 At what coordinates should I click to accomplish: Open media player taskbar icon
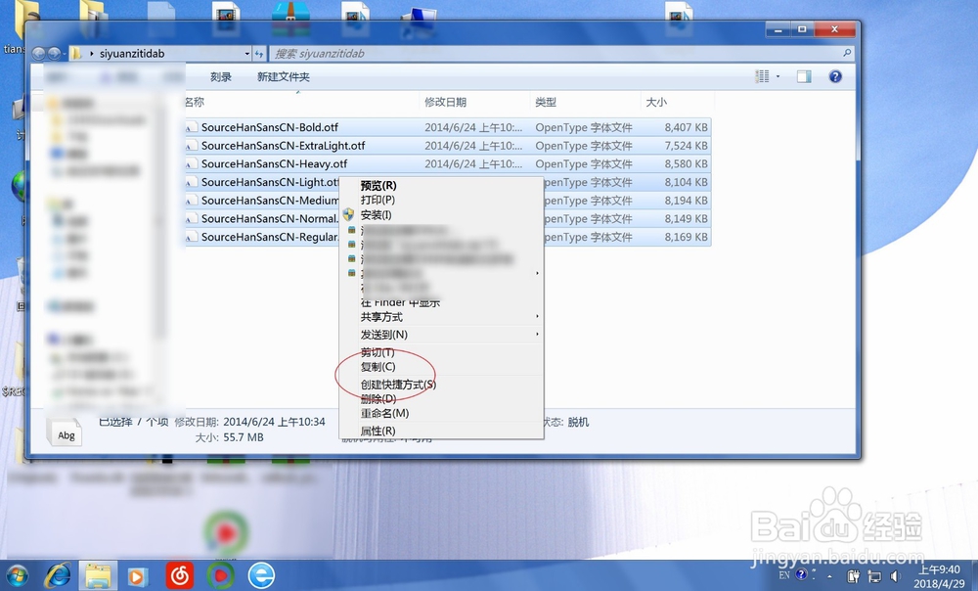point(138,576)
